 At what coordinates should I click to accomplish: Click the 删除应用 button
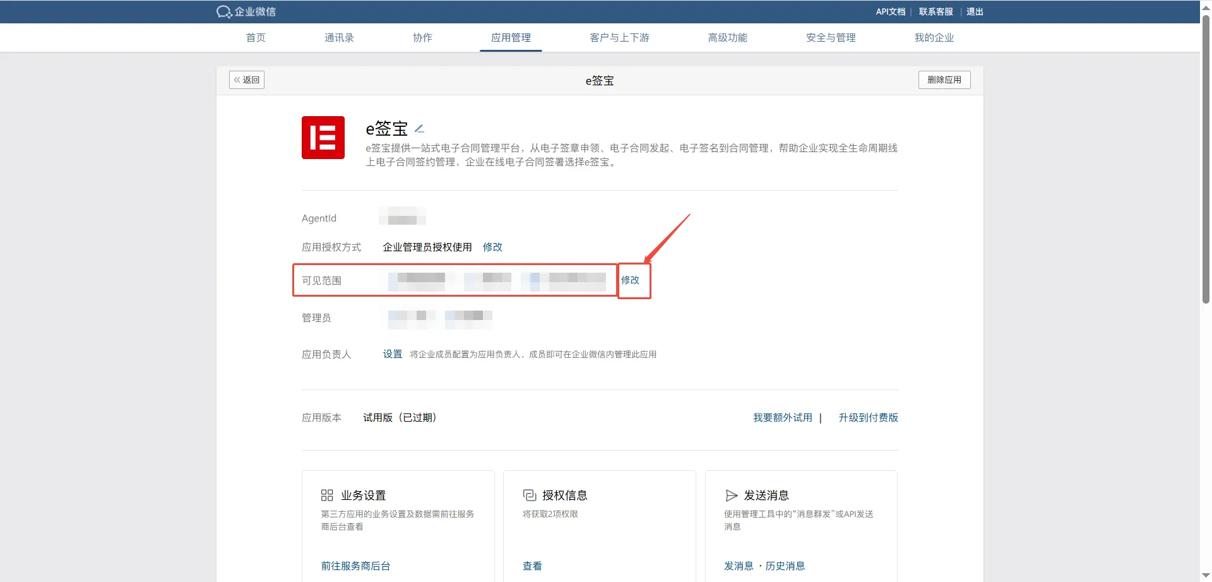(x=944, y=80)
